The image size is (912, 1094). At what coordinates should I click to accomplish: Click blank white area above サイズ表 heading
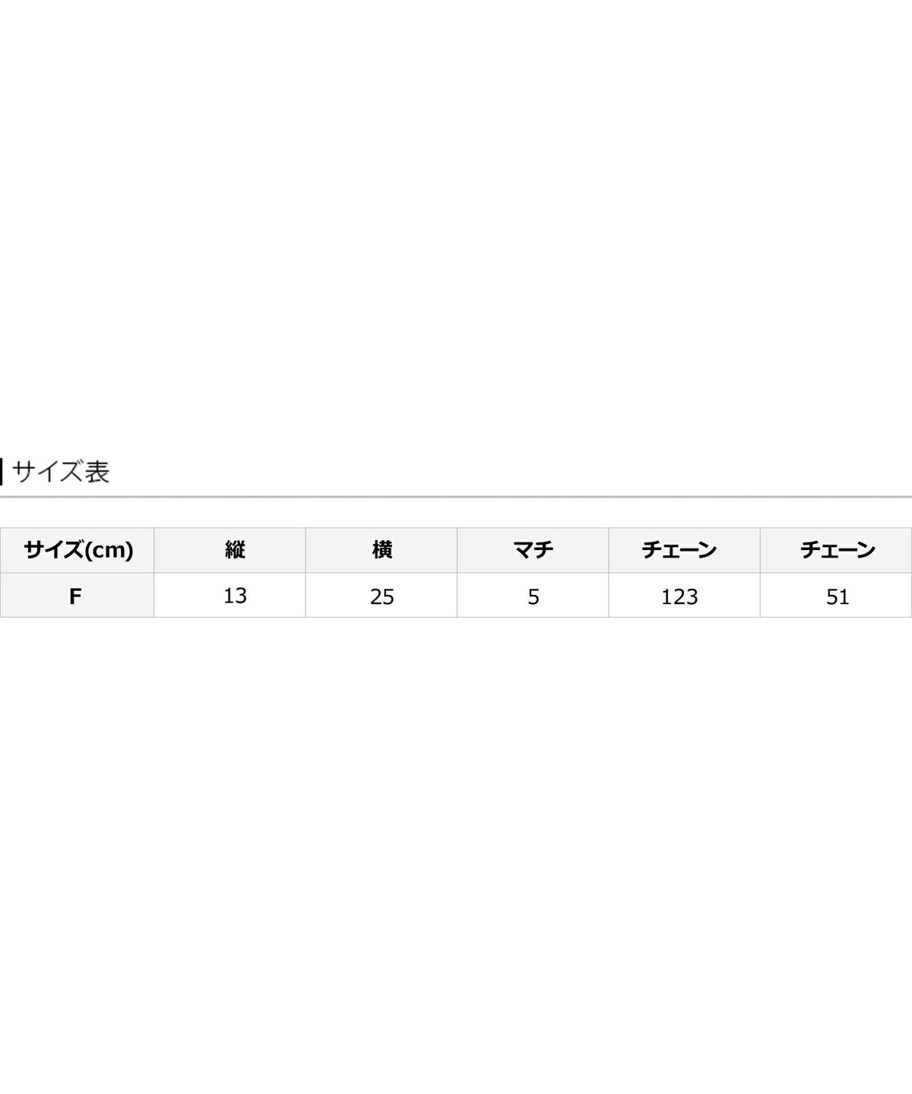(x=456, y=228)
